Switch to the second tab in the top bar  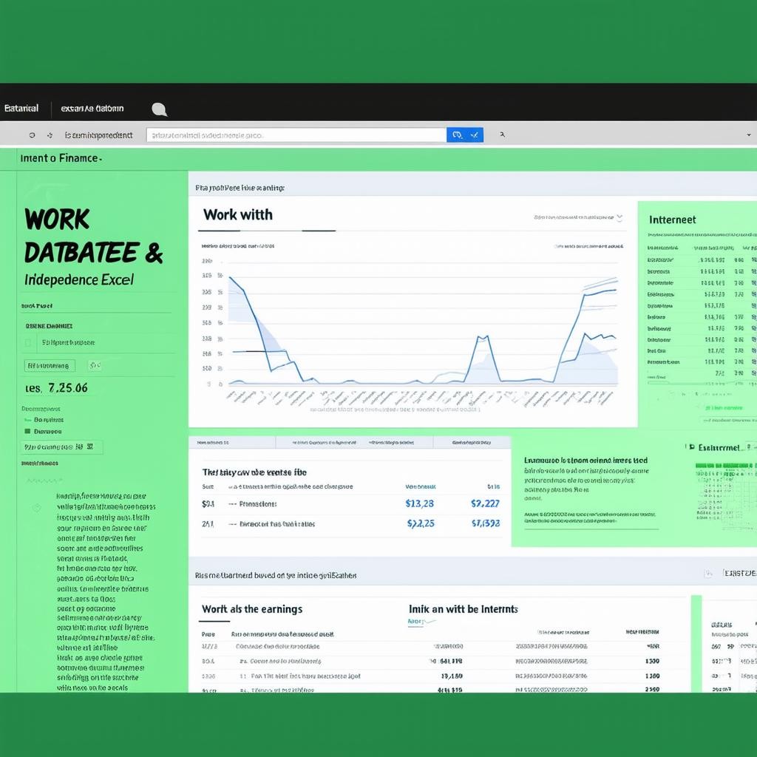[92, 109]
